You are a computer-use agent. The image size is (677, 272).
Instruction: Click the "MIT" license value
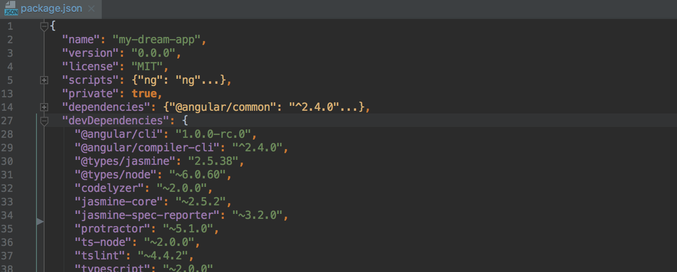tap(147, 67)
